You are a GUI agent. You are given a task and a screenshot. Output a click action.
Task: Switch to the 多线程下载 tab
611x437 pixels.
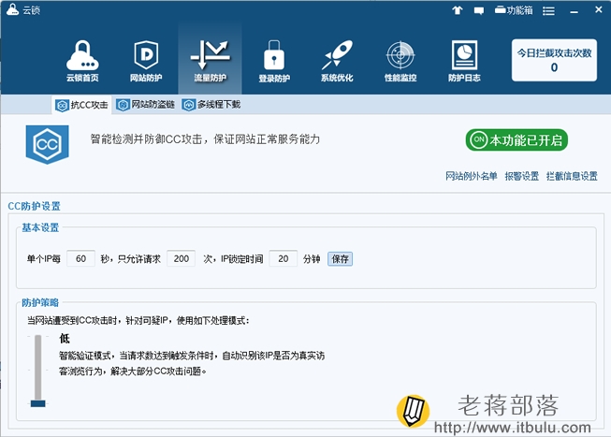click(211, 105)
